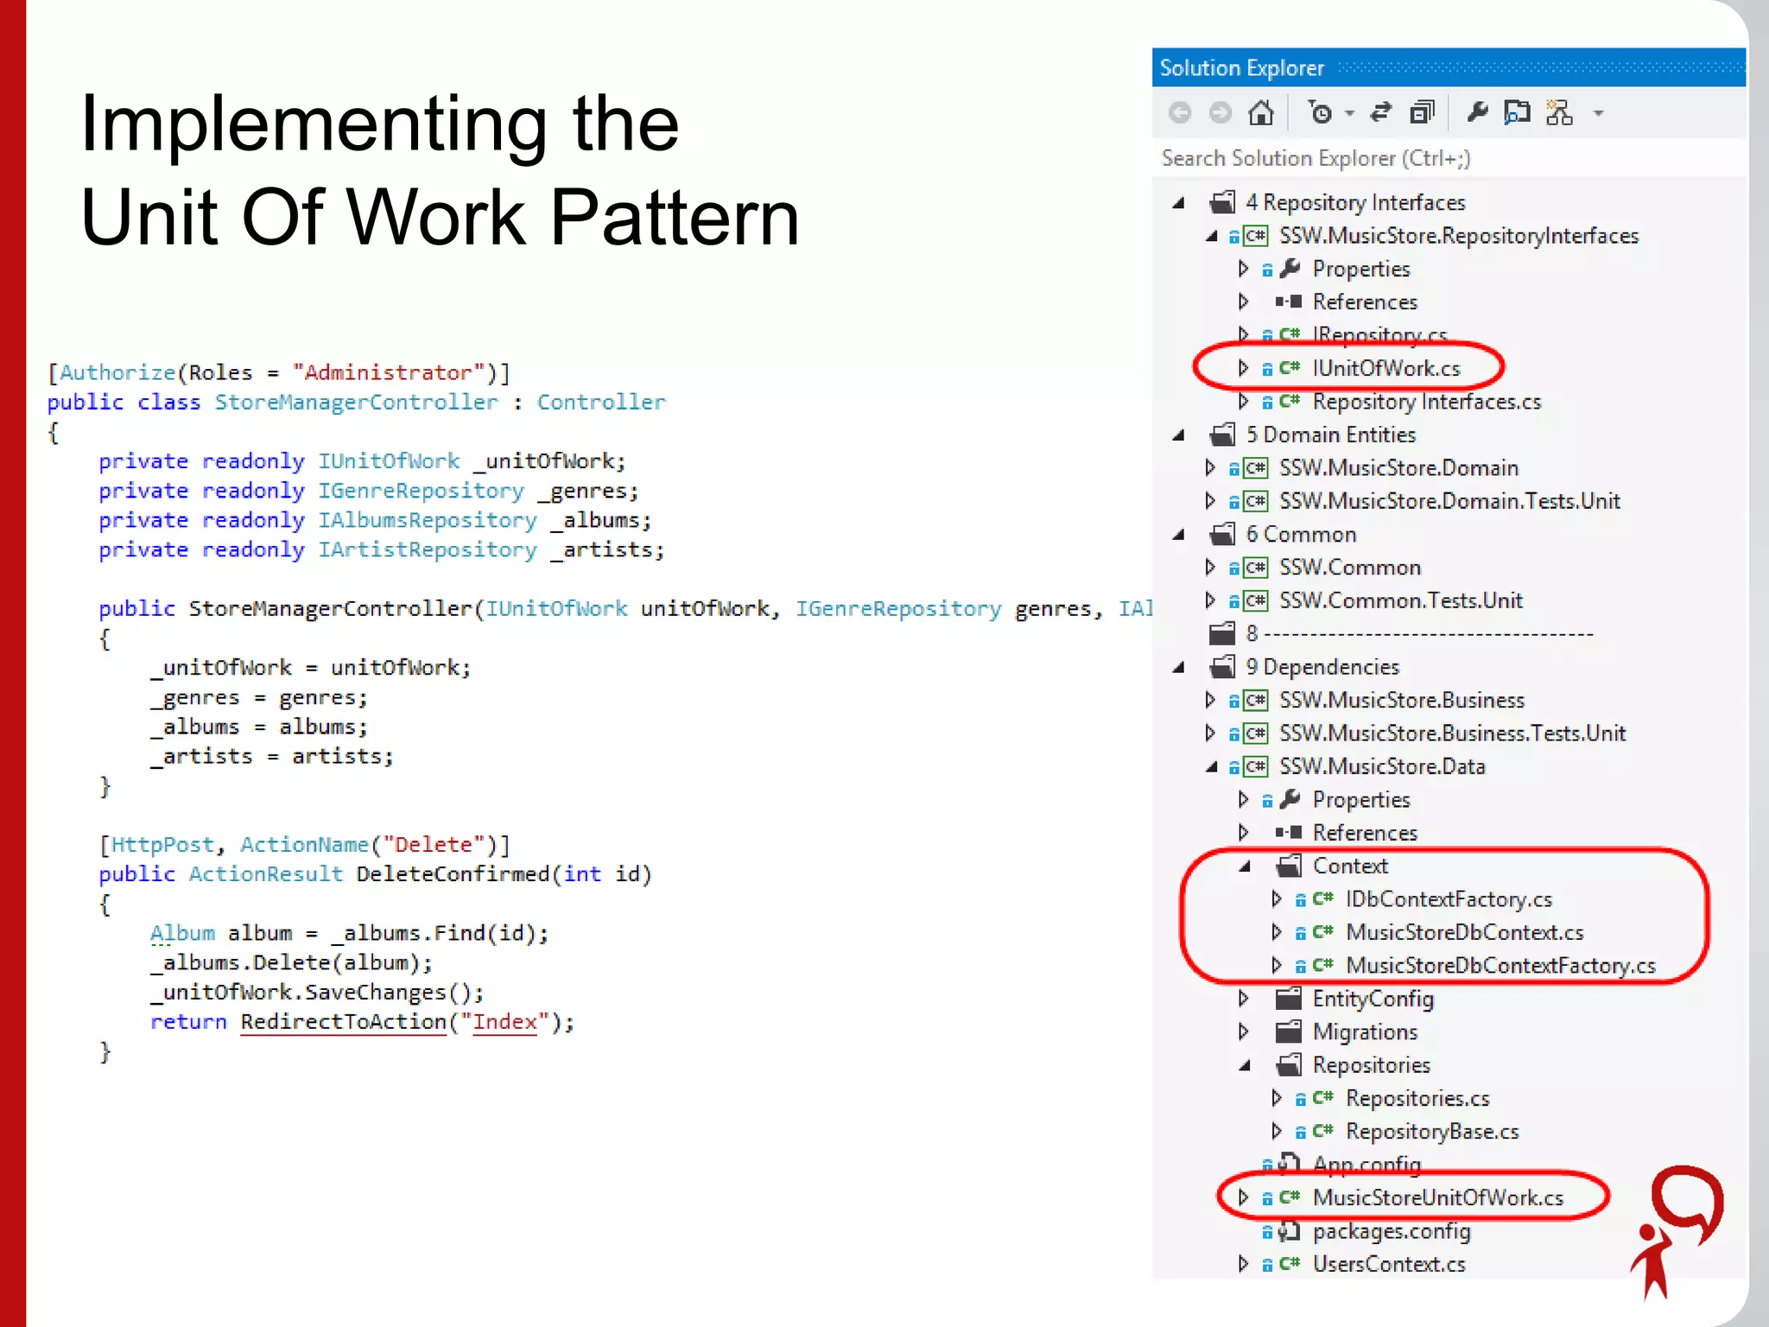Select the 5 Domain Entities folder icon

point(1222,434)
